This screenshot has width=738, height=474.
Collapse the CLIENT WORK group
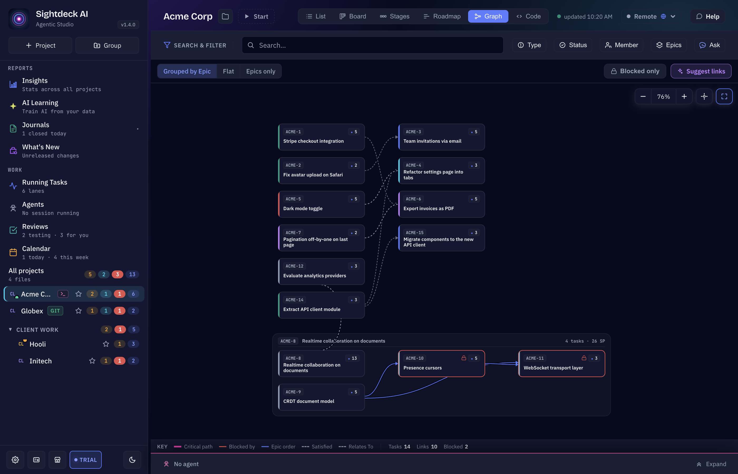[11, 329]
